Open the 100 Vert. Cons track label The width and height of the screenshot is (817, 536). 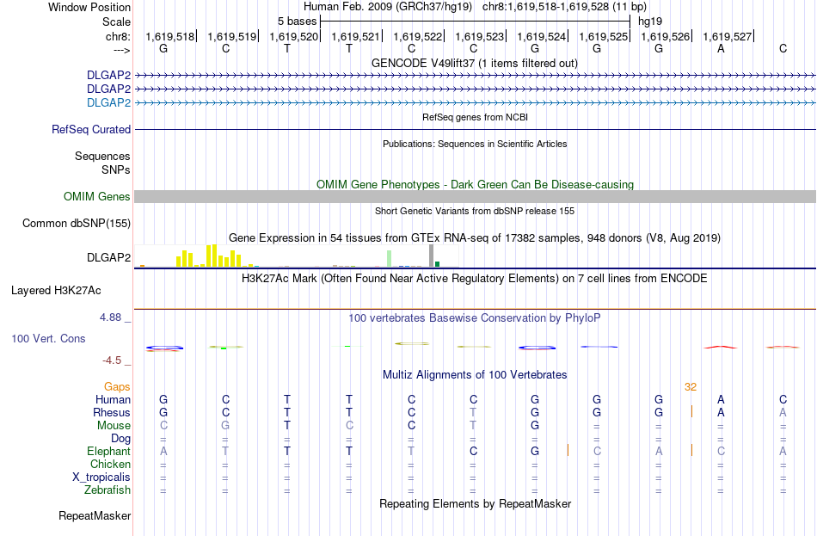48,338
